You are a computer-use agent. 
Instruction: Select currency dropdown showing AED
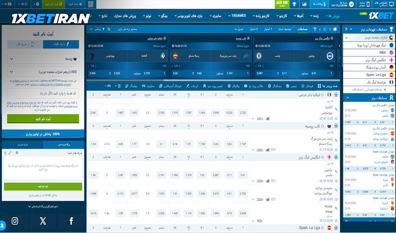click(43, 72)
